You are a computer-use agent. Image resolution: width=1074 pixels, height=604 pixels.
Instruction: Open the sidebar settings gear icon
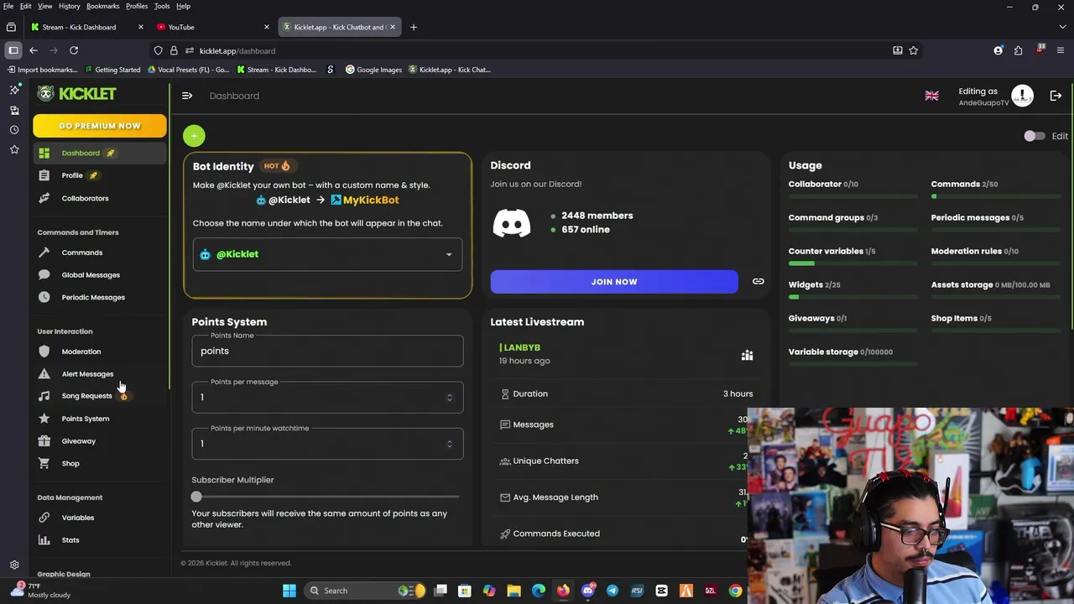[14, 565]
